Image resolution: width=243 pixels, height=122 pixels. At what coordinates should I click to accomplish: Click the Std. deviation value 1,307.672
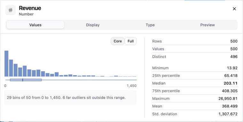pos(228,114)
